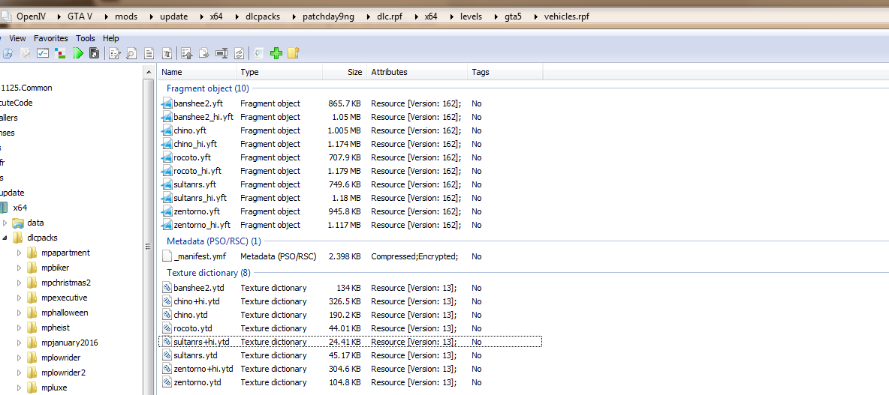This screenshot has height=395, width=889.
Task: Click the greyed-out edit mode toolbar icon
Action: tap(26, 53)
